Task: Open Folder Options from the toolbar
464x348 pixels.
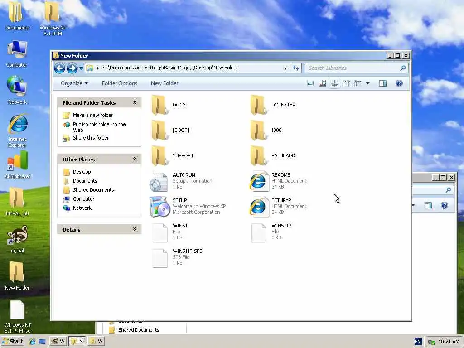Action: (120, 83)
